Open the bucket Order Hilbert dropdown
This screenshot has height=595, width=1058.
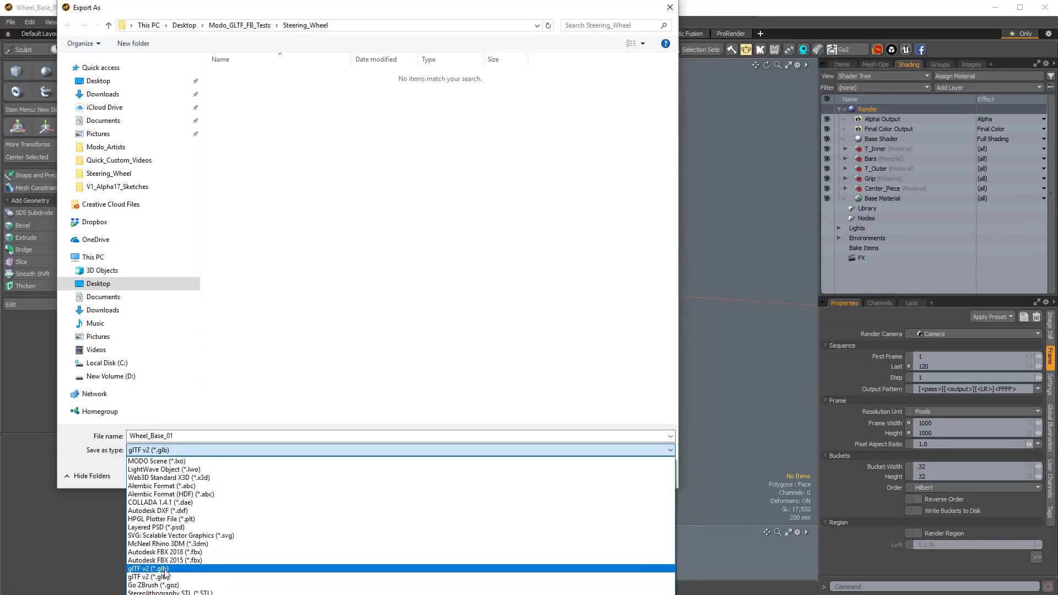click(x=974, y=488)
